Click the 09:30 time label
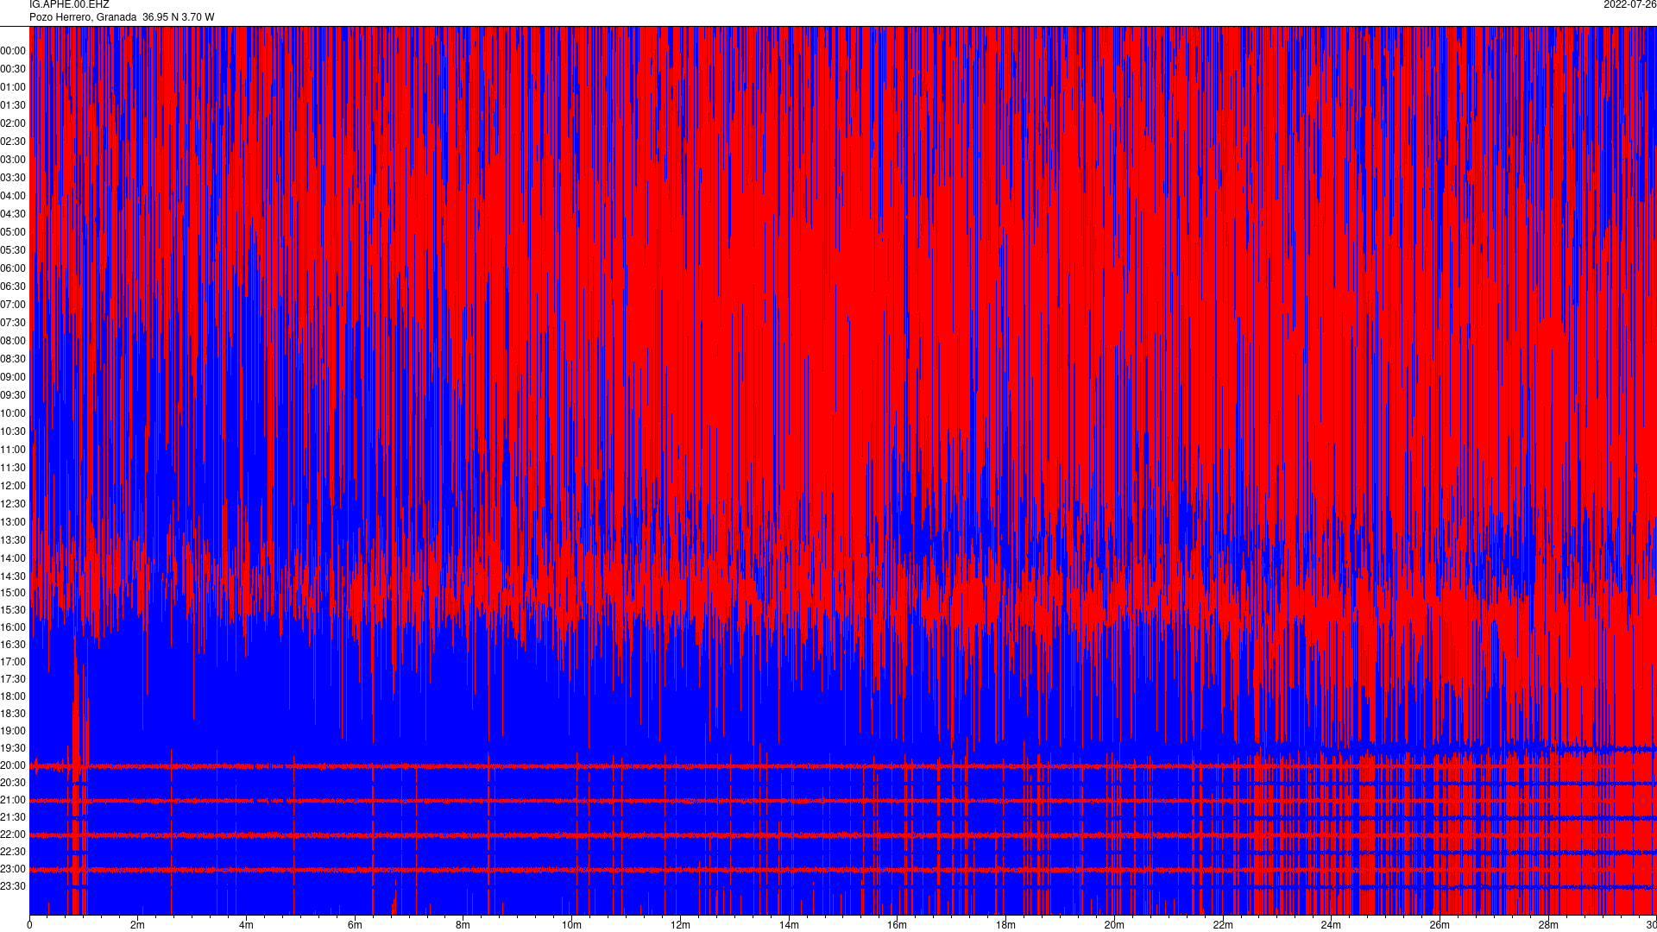This screenshot has height=932, width=1657. 13,395
